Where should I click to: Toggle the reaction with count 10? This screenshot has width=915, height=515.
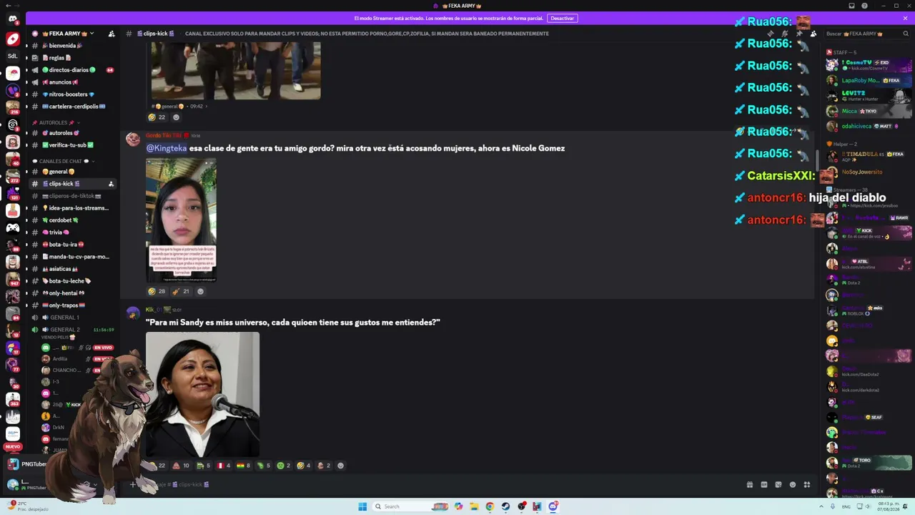tap(181, 466)
